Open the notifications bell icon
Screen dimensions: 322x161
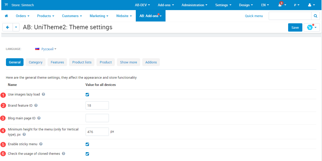[280, 5]
